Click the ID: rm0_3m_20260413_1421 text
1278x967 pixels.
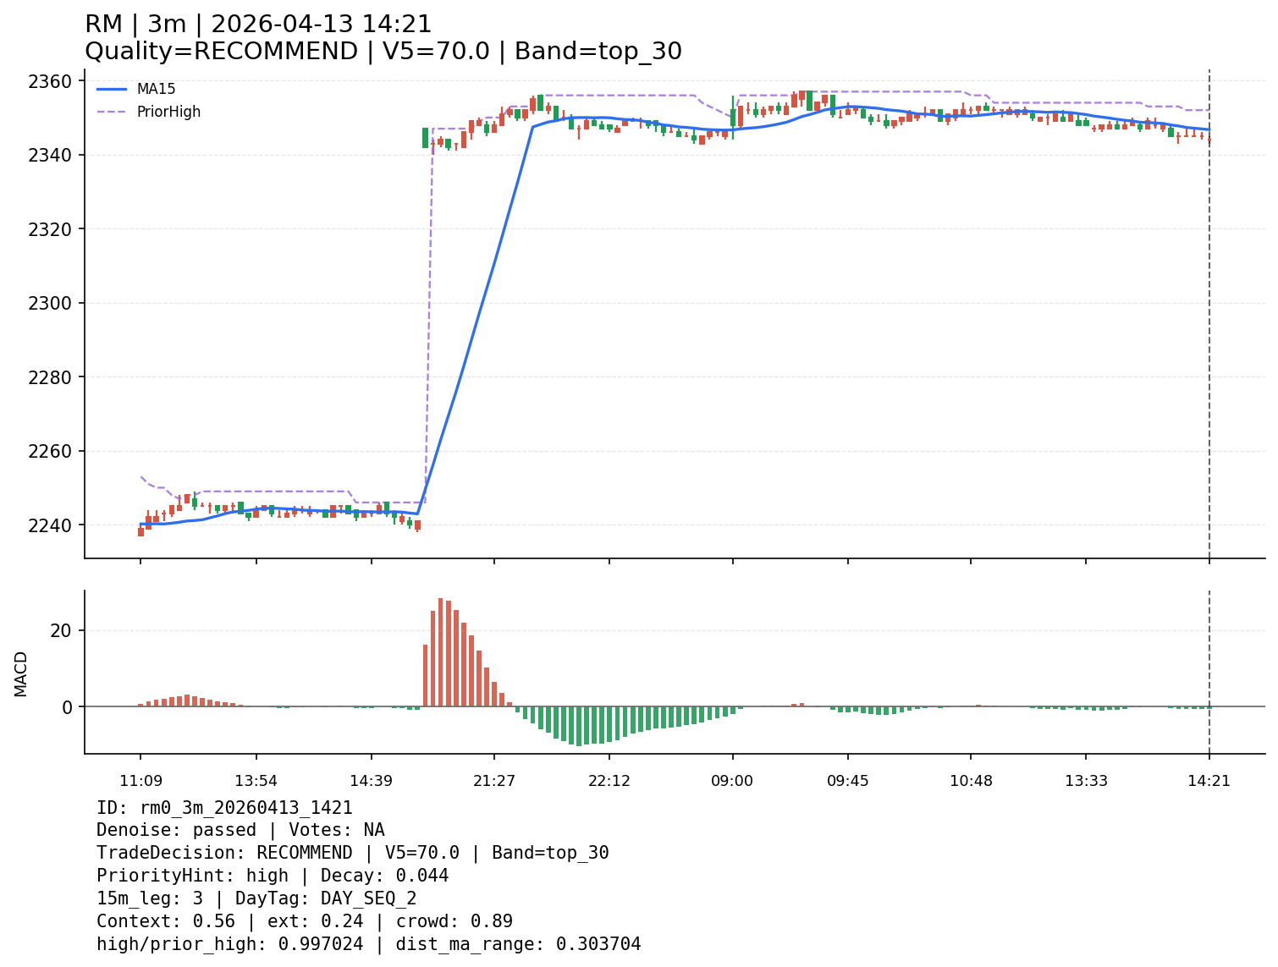pyautogui.click(x=224, y=808)
